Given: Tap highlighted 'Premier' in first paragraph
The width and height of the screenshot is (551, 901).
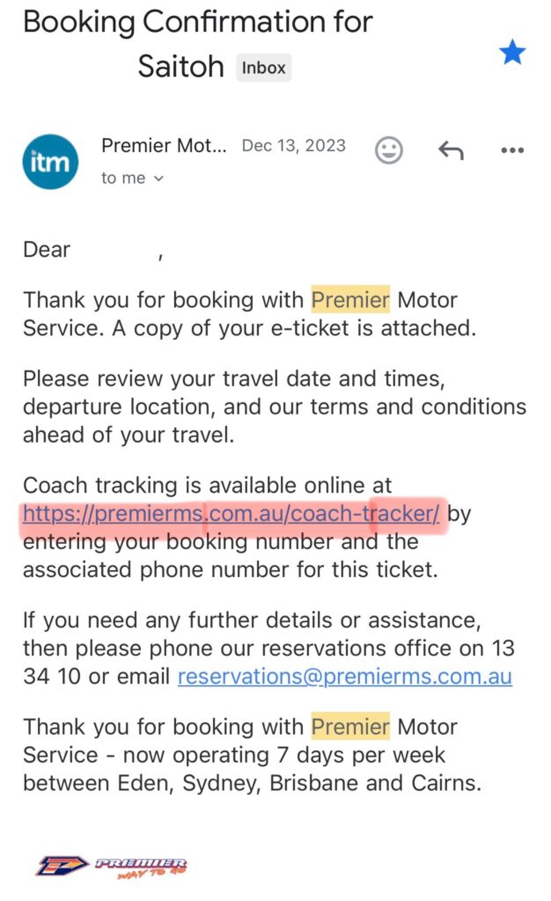Looking at the screenshot, I should [x=350, y=299].
